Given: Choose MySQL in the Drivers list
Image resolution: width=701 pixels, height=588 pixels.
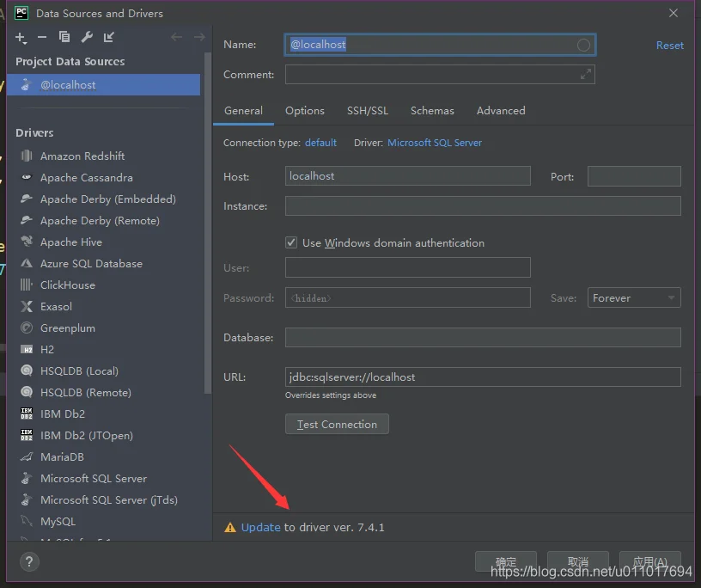Looking at the screenshot, I should pos(58,521).
